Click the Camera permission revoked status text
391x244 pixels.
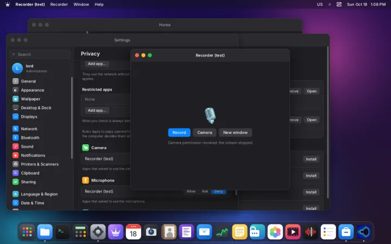[x=210, y=143]
